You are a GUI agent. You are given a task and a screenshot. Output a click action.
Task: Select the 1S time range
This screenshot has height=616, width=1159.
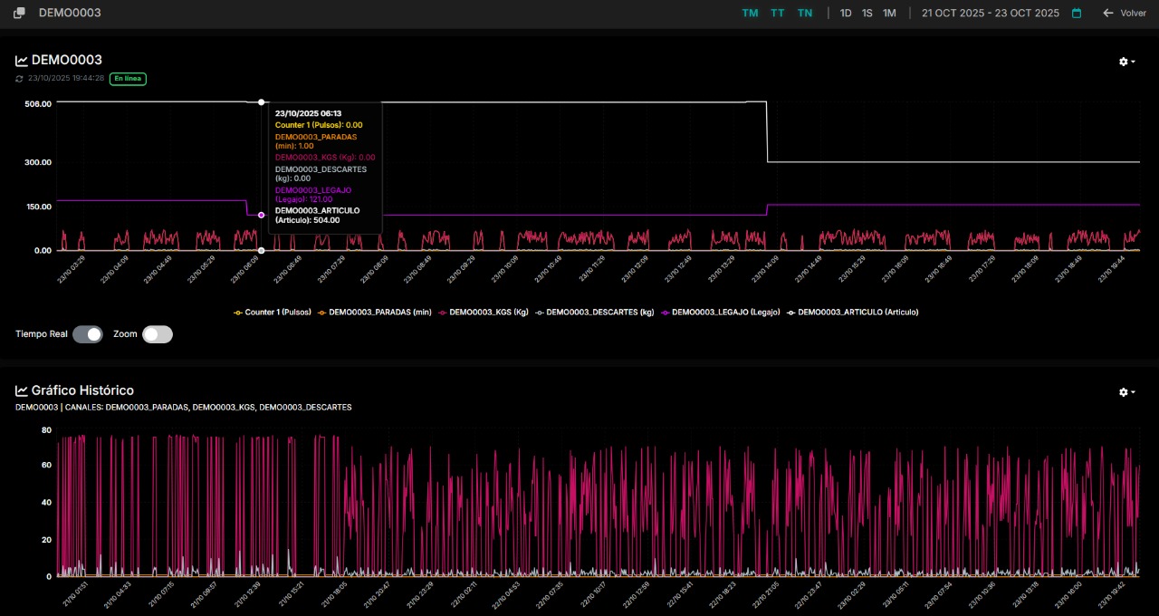(x=867, y=14)
